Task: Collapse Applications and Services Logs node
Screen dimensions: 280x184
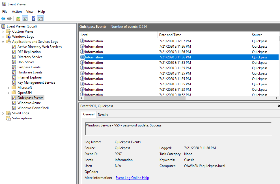Action: tap(3, 42)
